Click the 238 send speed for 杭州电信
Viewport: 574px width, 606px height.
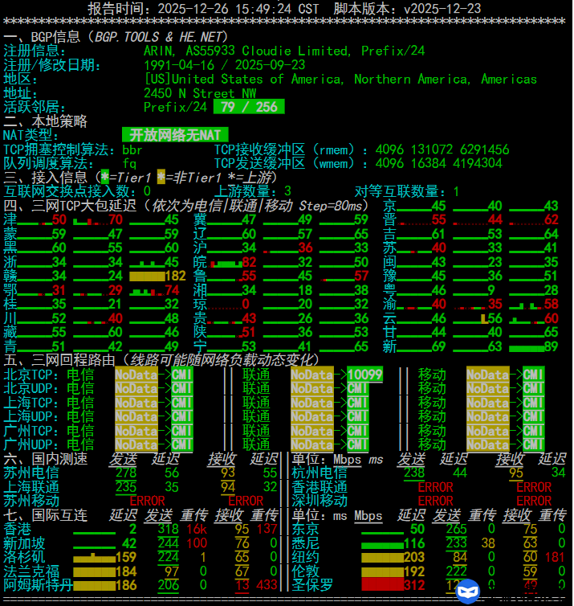click(x=414, y=473)
